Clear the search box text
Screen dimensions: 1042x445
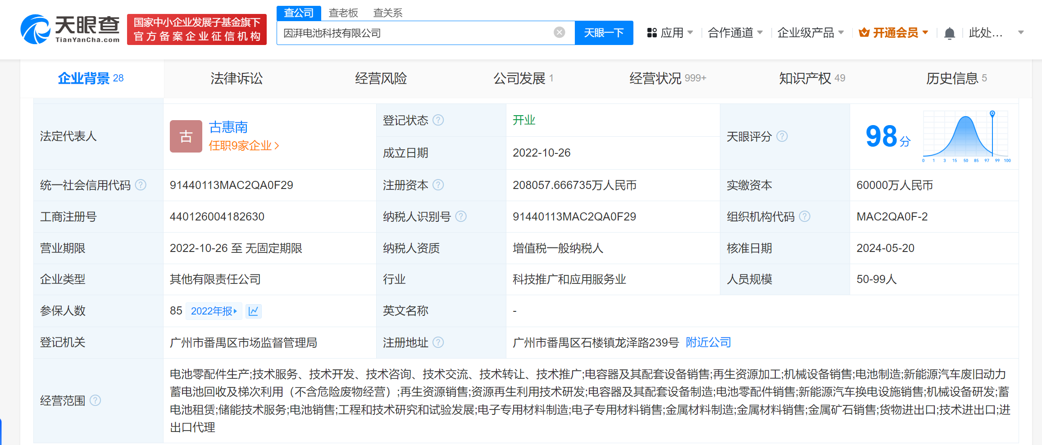[559, 32]
